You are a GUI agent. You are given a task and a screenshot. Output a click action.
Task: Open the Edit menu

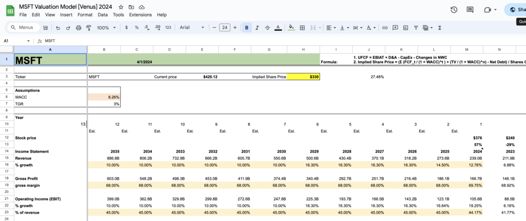pyautogui.click(x=36, y=15)
